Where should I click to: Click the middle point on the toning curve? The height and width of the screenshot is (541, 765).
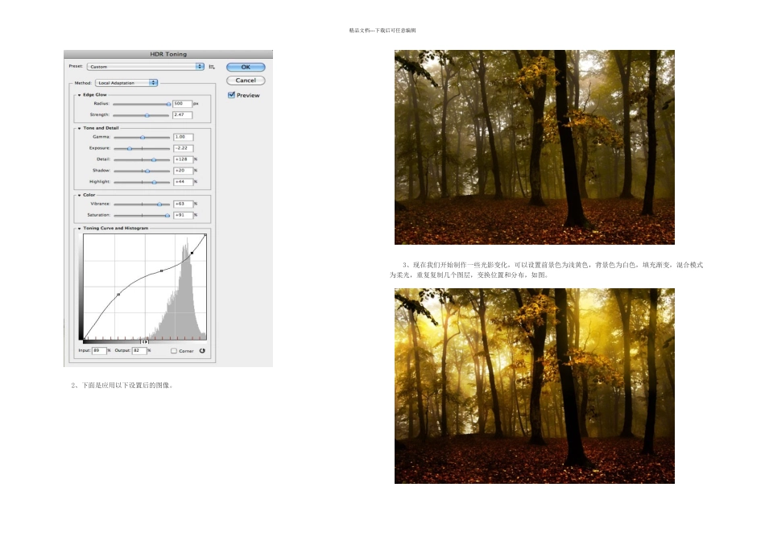pos(162,271)
